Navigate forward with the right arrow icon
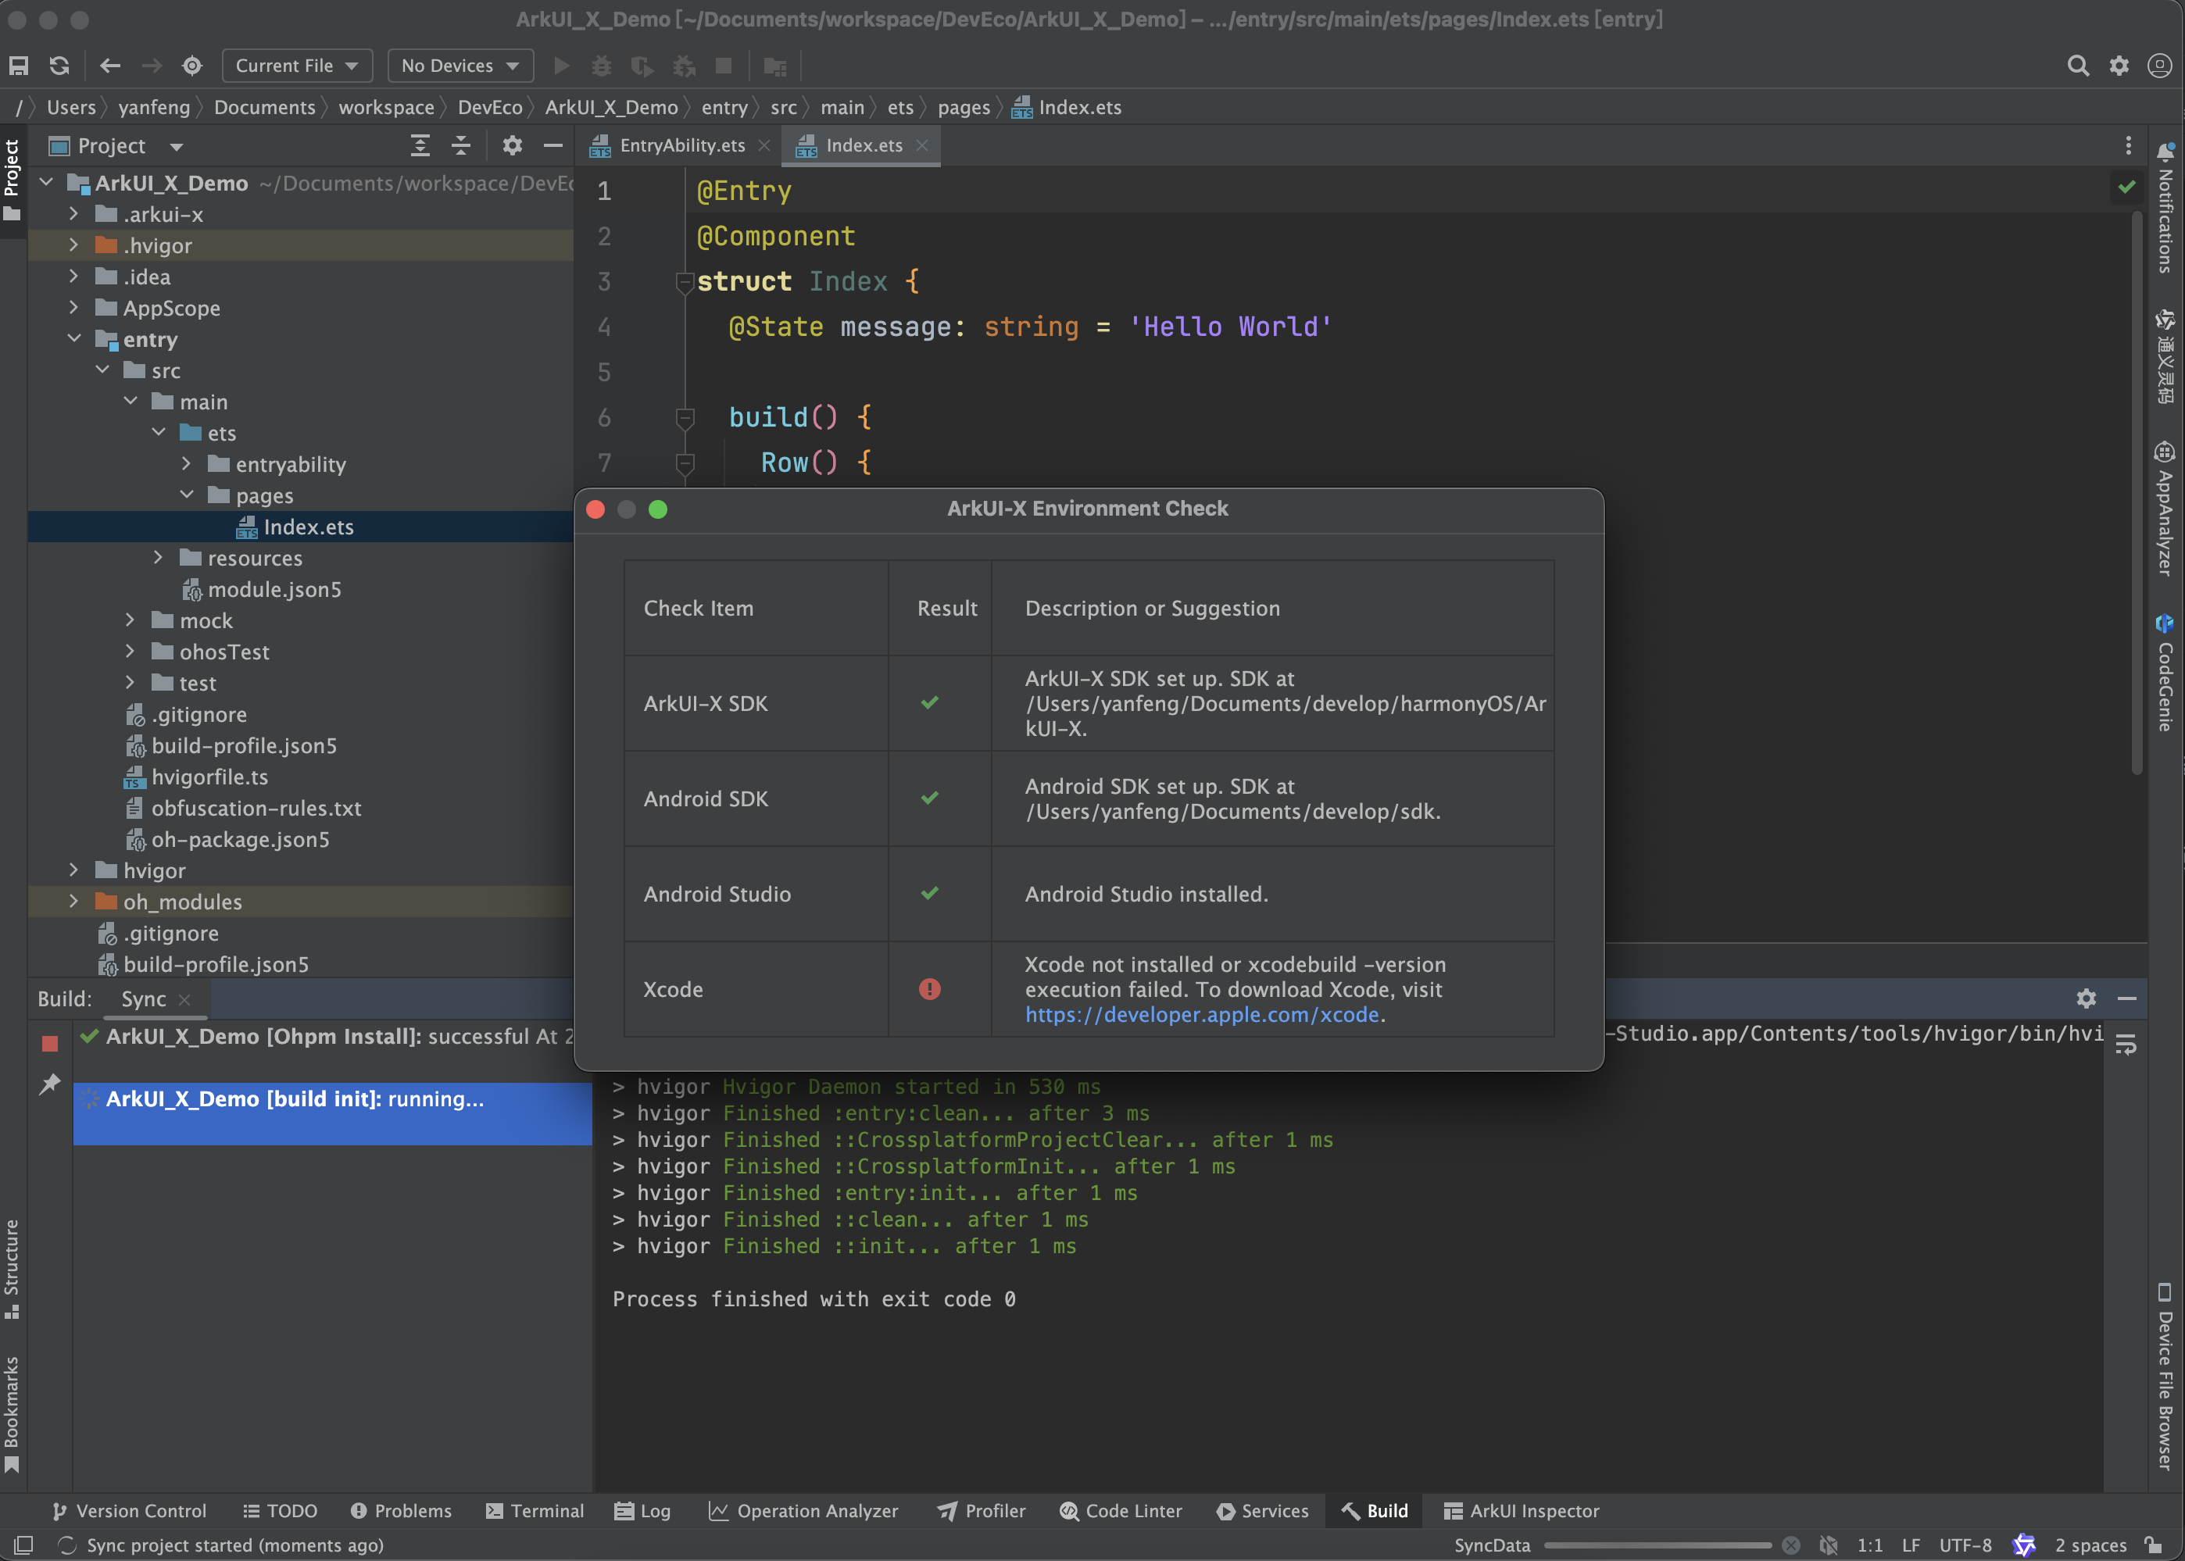Screen dimensions: 2185x1561 pyautogui.click(x=152, y=66)
